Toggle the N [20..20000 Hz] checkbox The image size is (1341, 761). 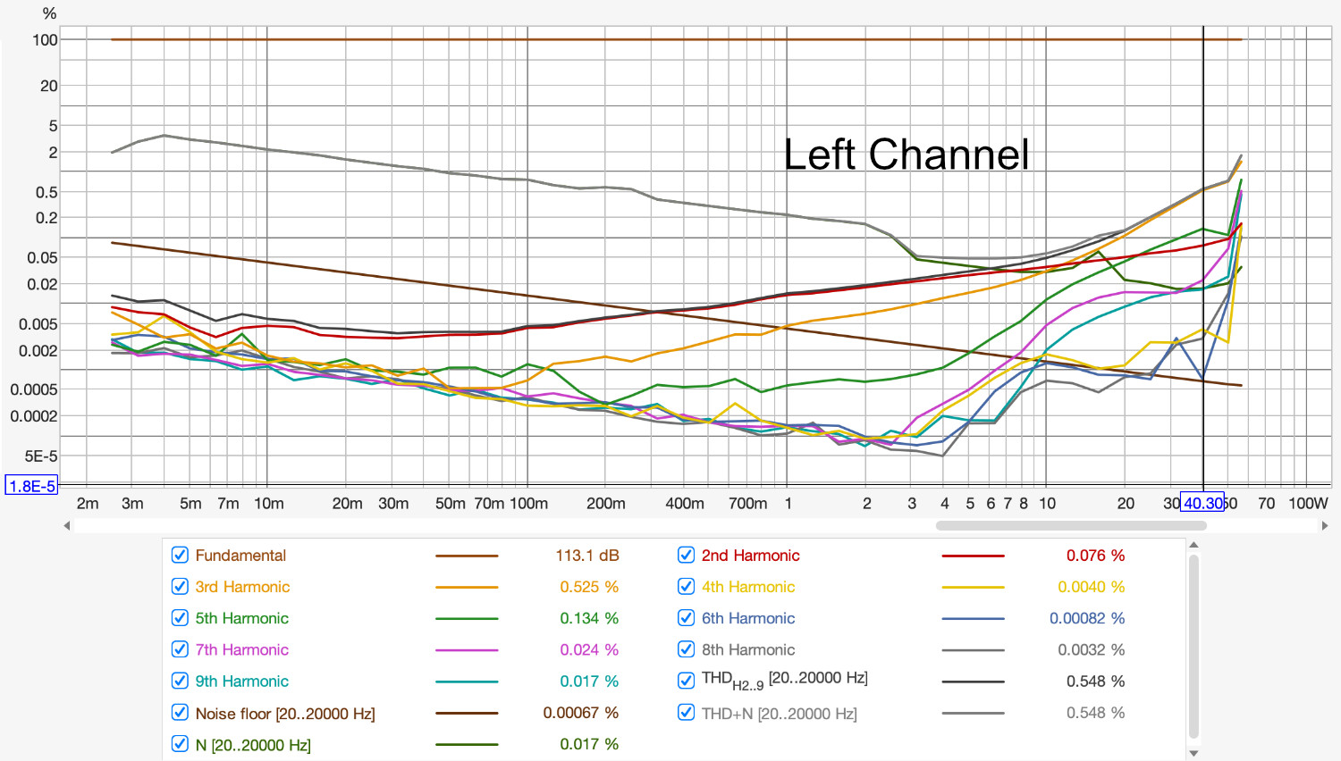click(x=179, y=743)
